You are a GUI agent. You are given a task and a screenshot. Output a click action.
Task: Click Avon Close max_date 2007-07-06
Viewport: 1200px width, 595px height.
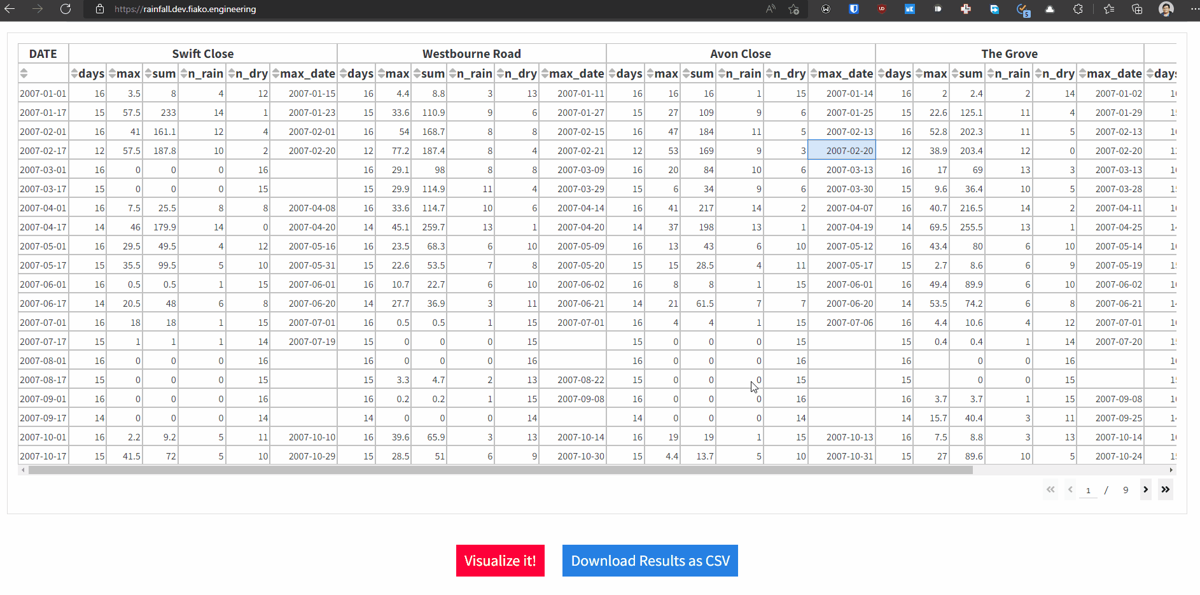coord(842,322)
